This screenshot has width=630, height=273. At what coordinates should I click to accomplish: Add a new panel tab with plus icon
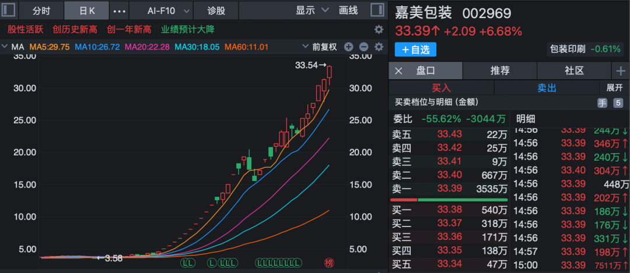coord(621,70)
